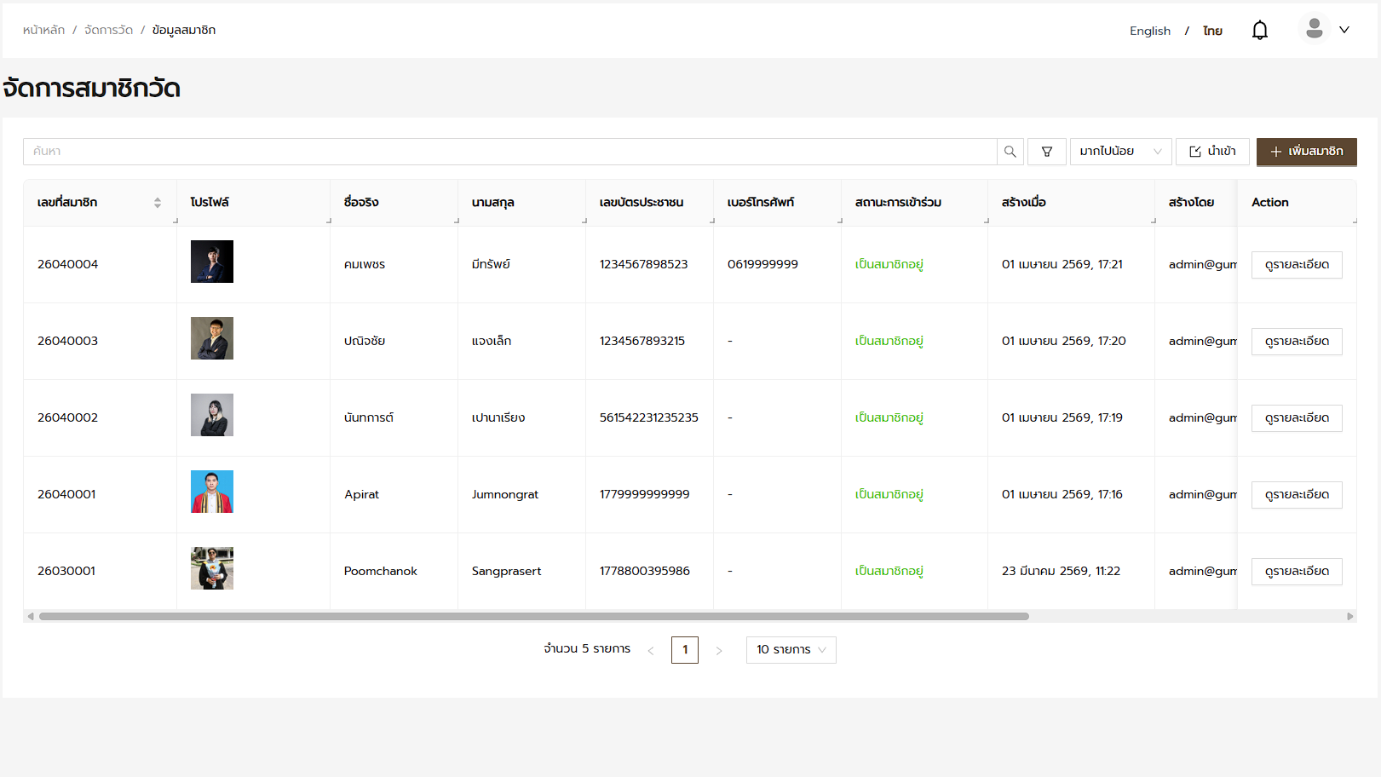The width and height of the screenshot is (1381, 777).
Task: Navigate to หน้าหลัก breadcrumb
Action: click(43, 30)
